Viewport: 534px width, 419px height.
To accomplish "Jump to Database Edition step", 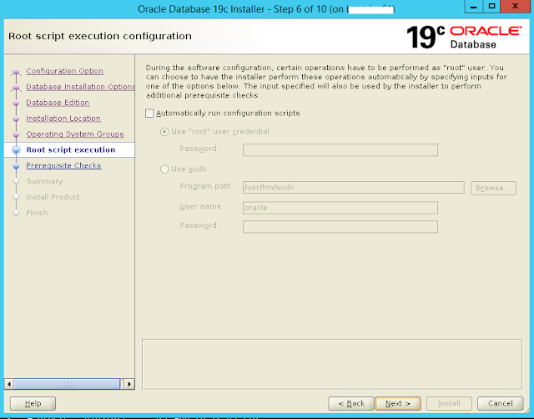I will pos(58,103).
